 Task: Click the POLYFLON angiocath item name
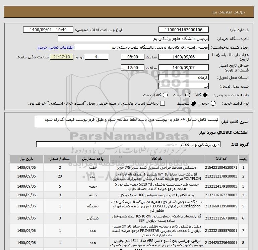pyautogui.click(x=157, y=176)
